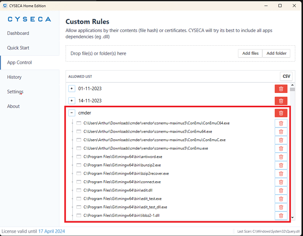This screenshot has height=236, width=303.
Task: Delete the edit.dll allowed entry
Action: (x=281, y=191)
